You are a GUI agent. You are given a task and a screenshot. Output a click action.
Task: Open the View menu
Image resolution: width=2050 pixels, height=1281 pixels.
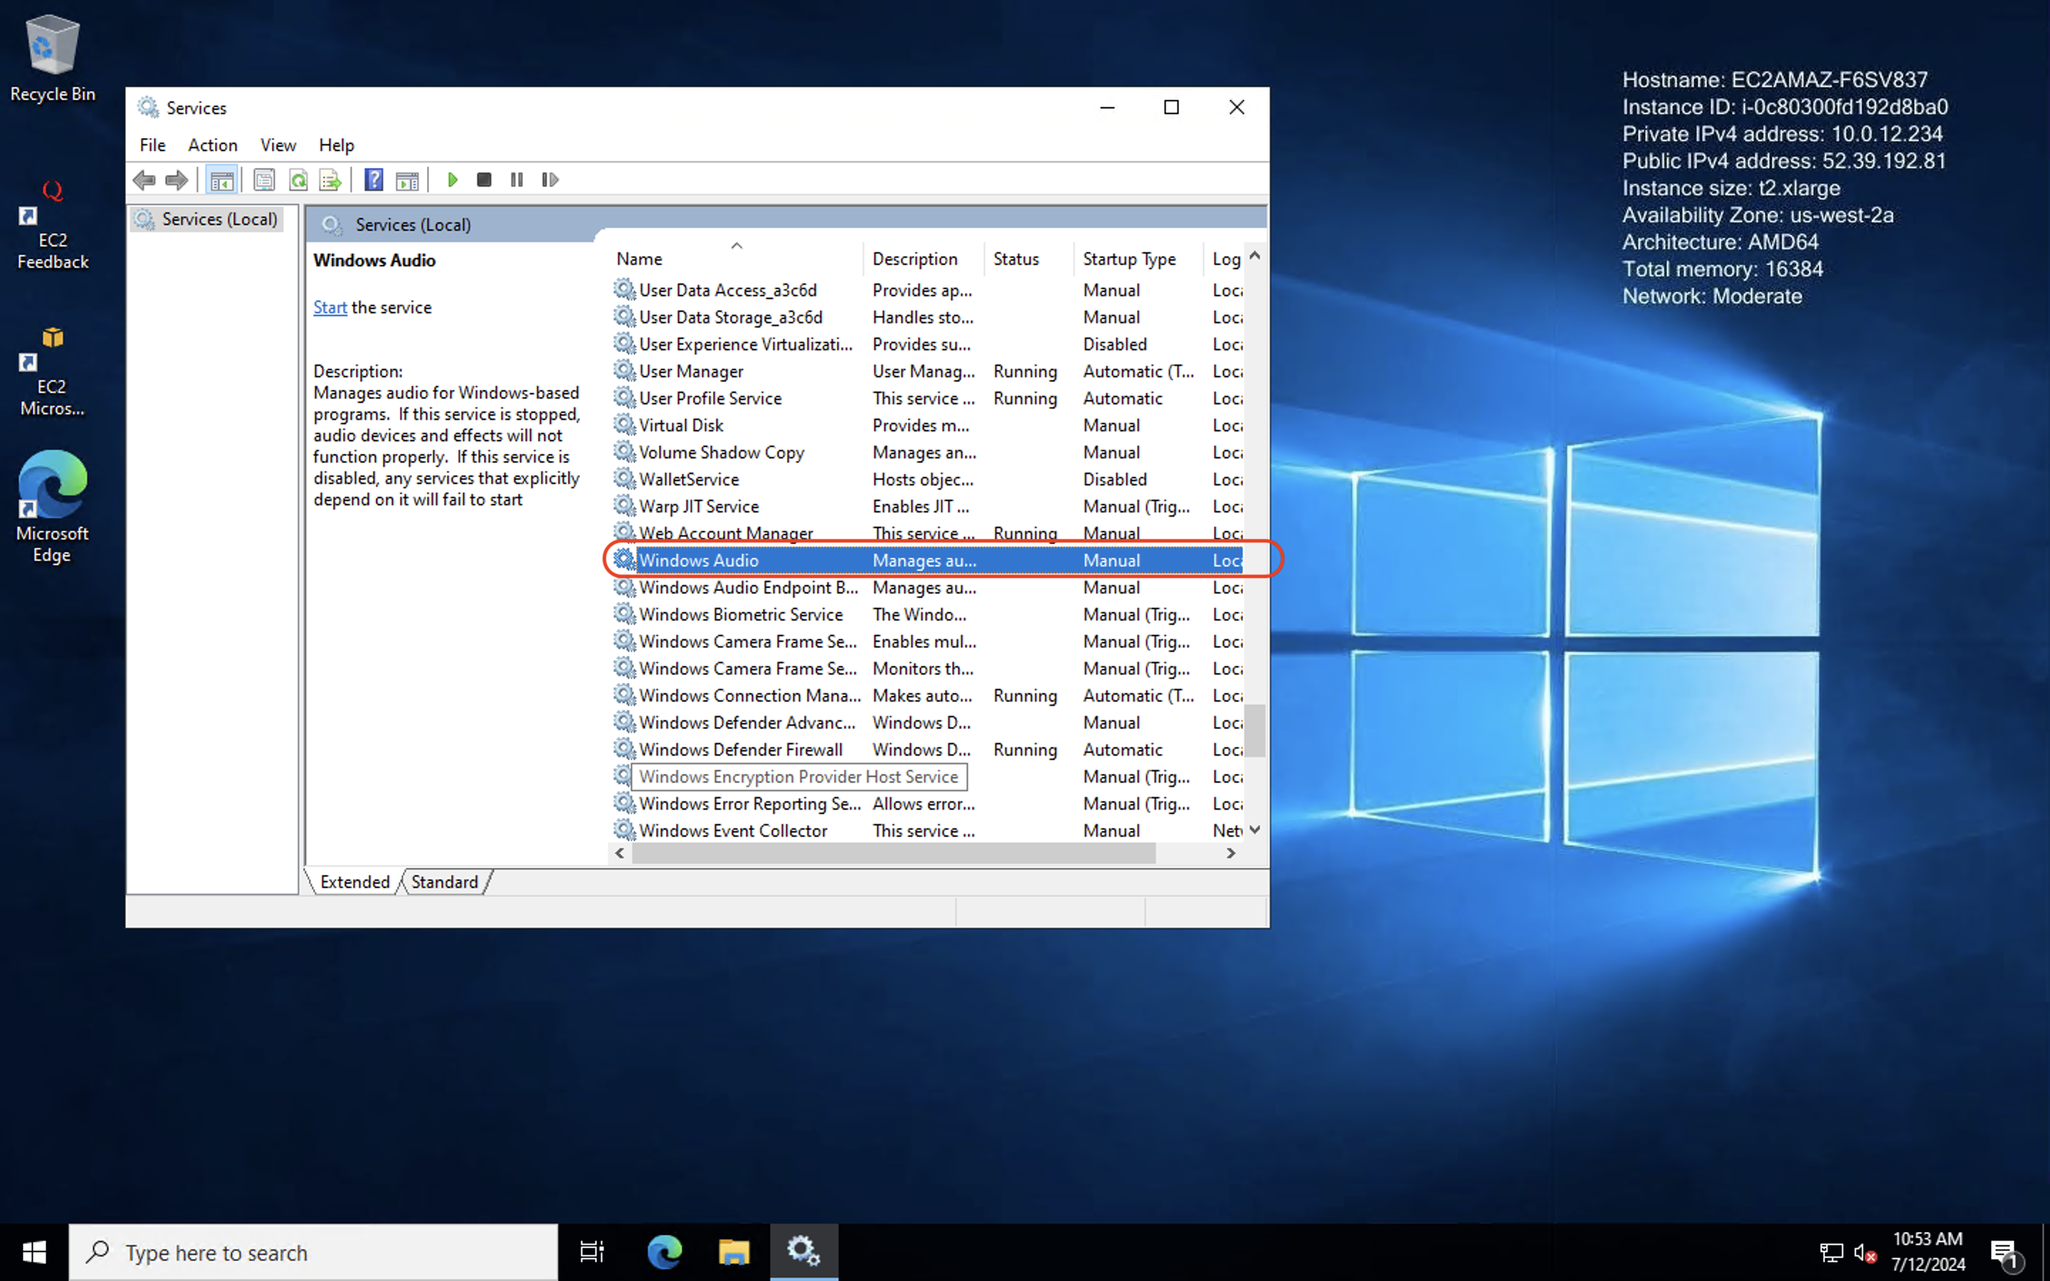coord(278,145)
